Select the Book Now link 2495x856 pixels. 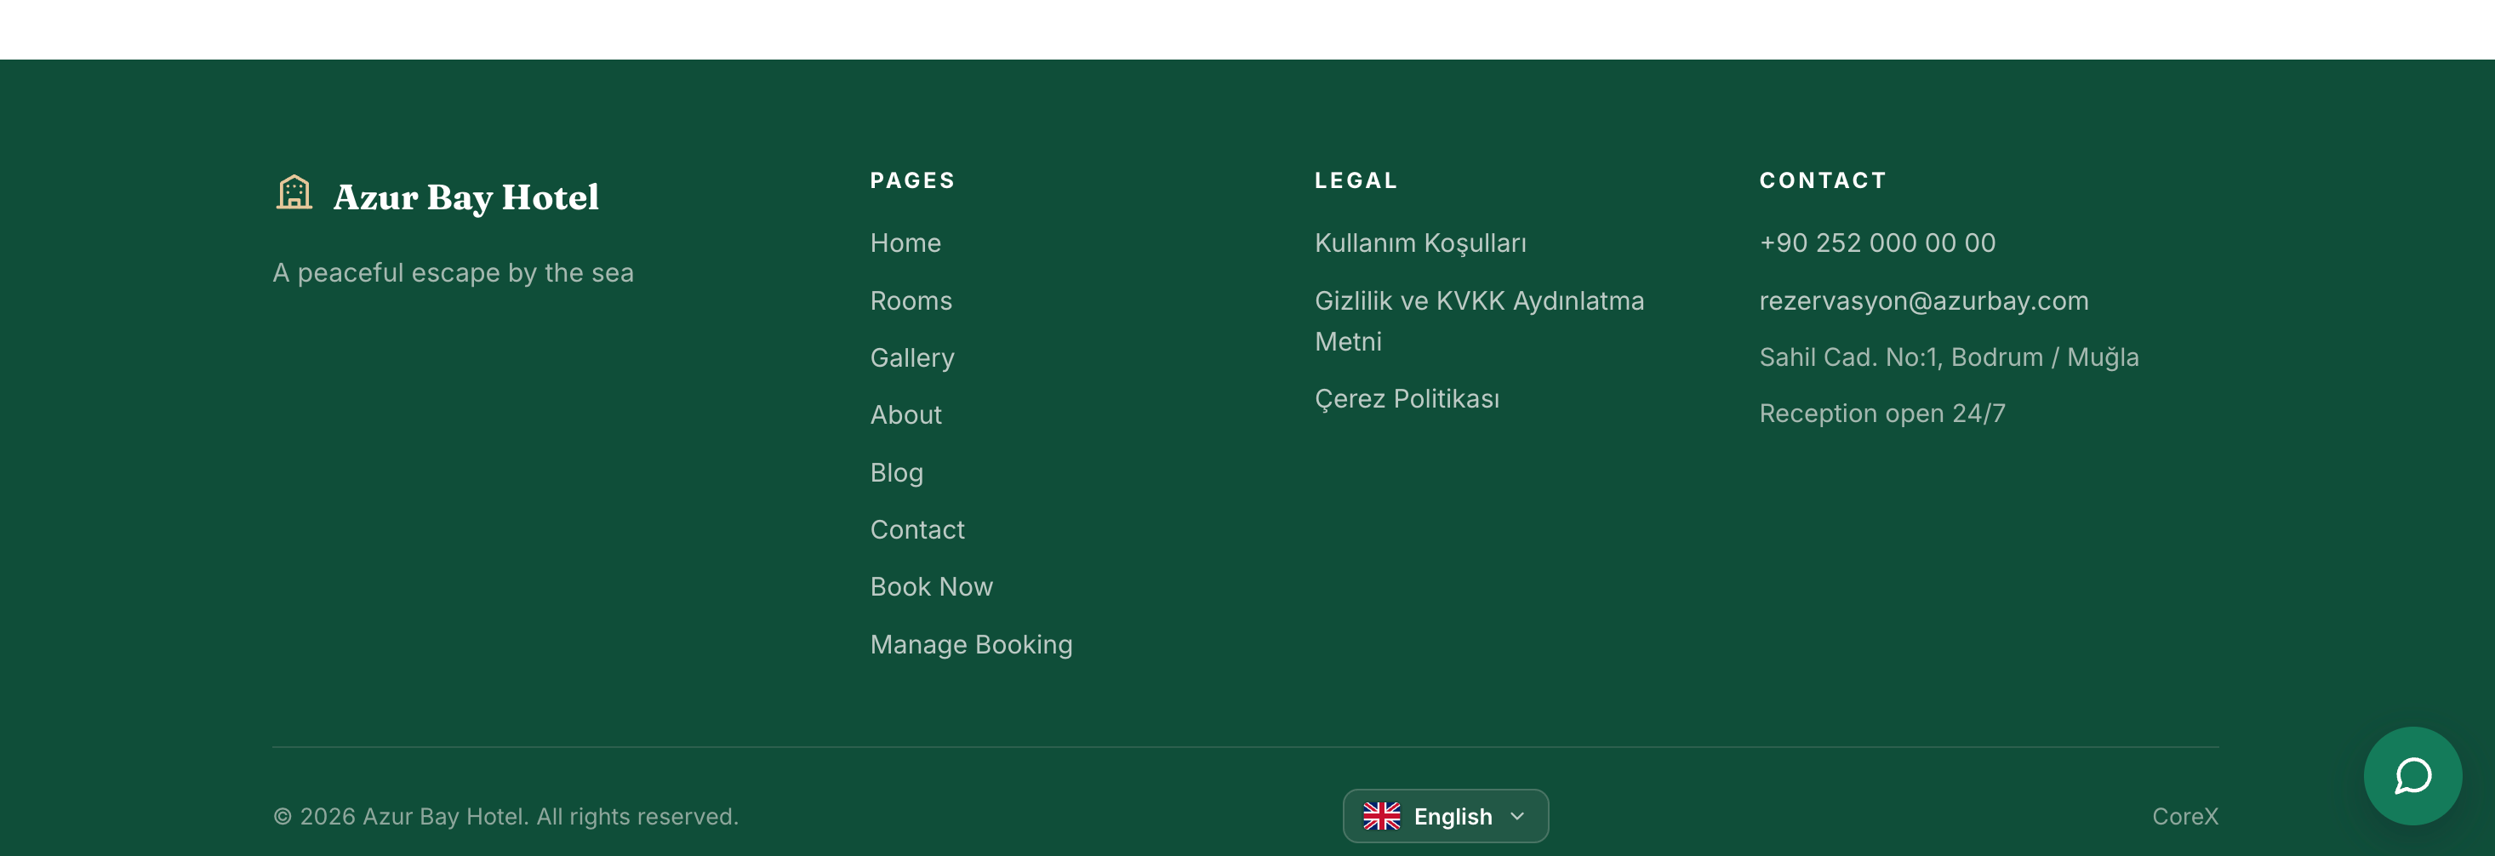click(931, 587)
